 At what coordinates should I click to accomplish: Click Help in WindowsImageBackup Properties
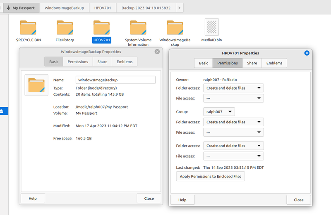click(x=33, y=198)
